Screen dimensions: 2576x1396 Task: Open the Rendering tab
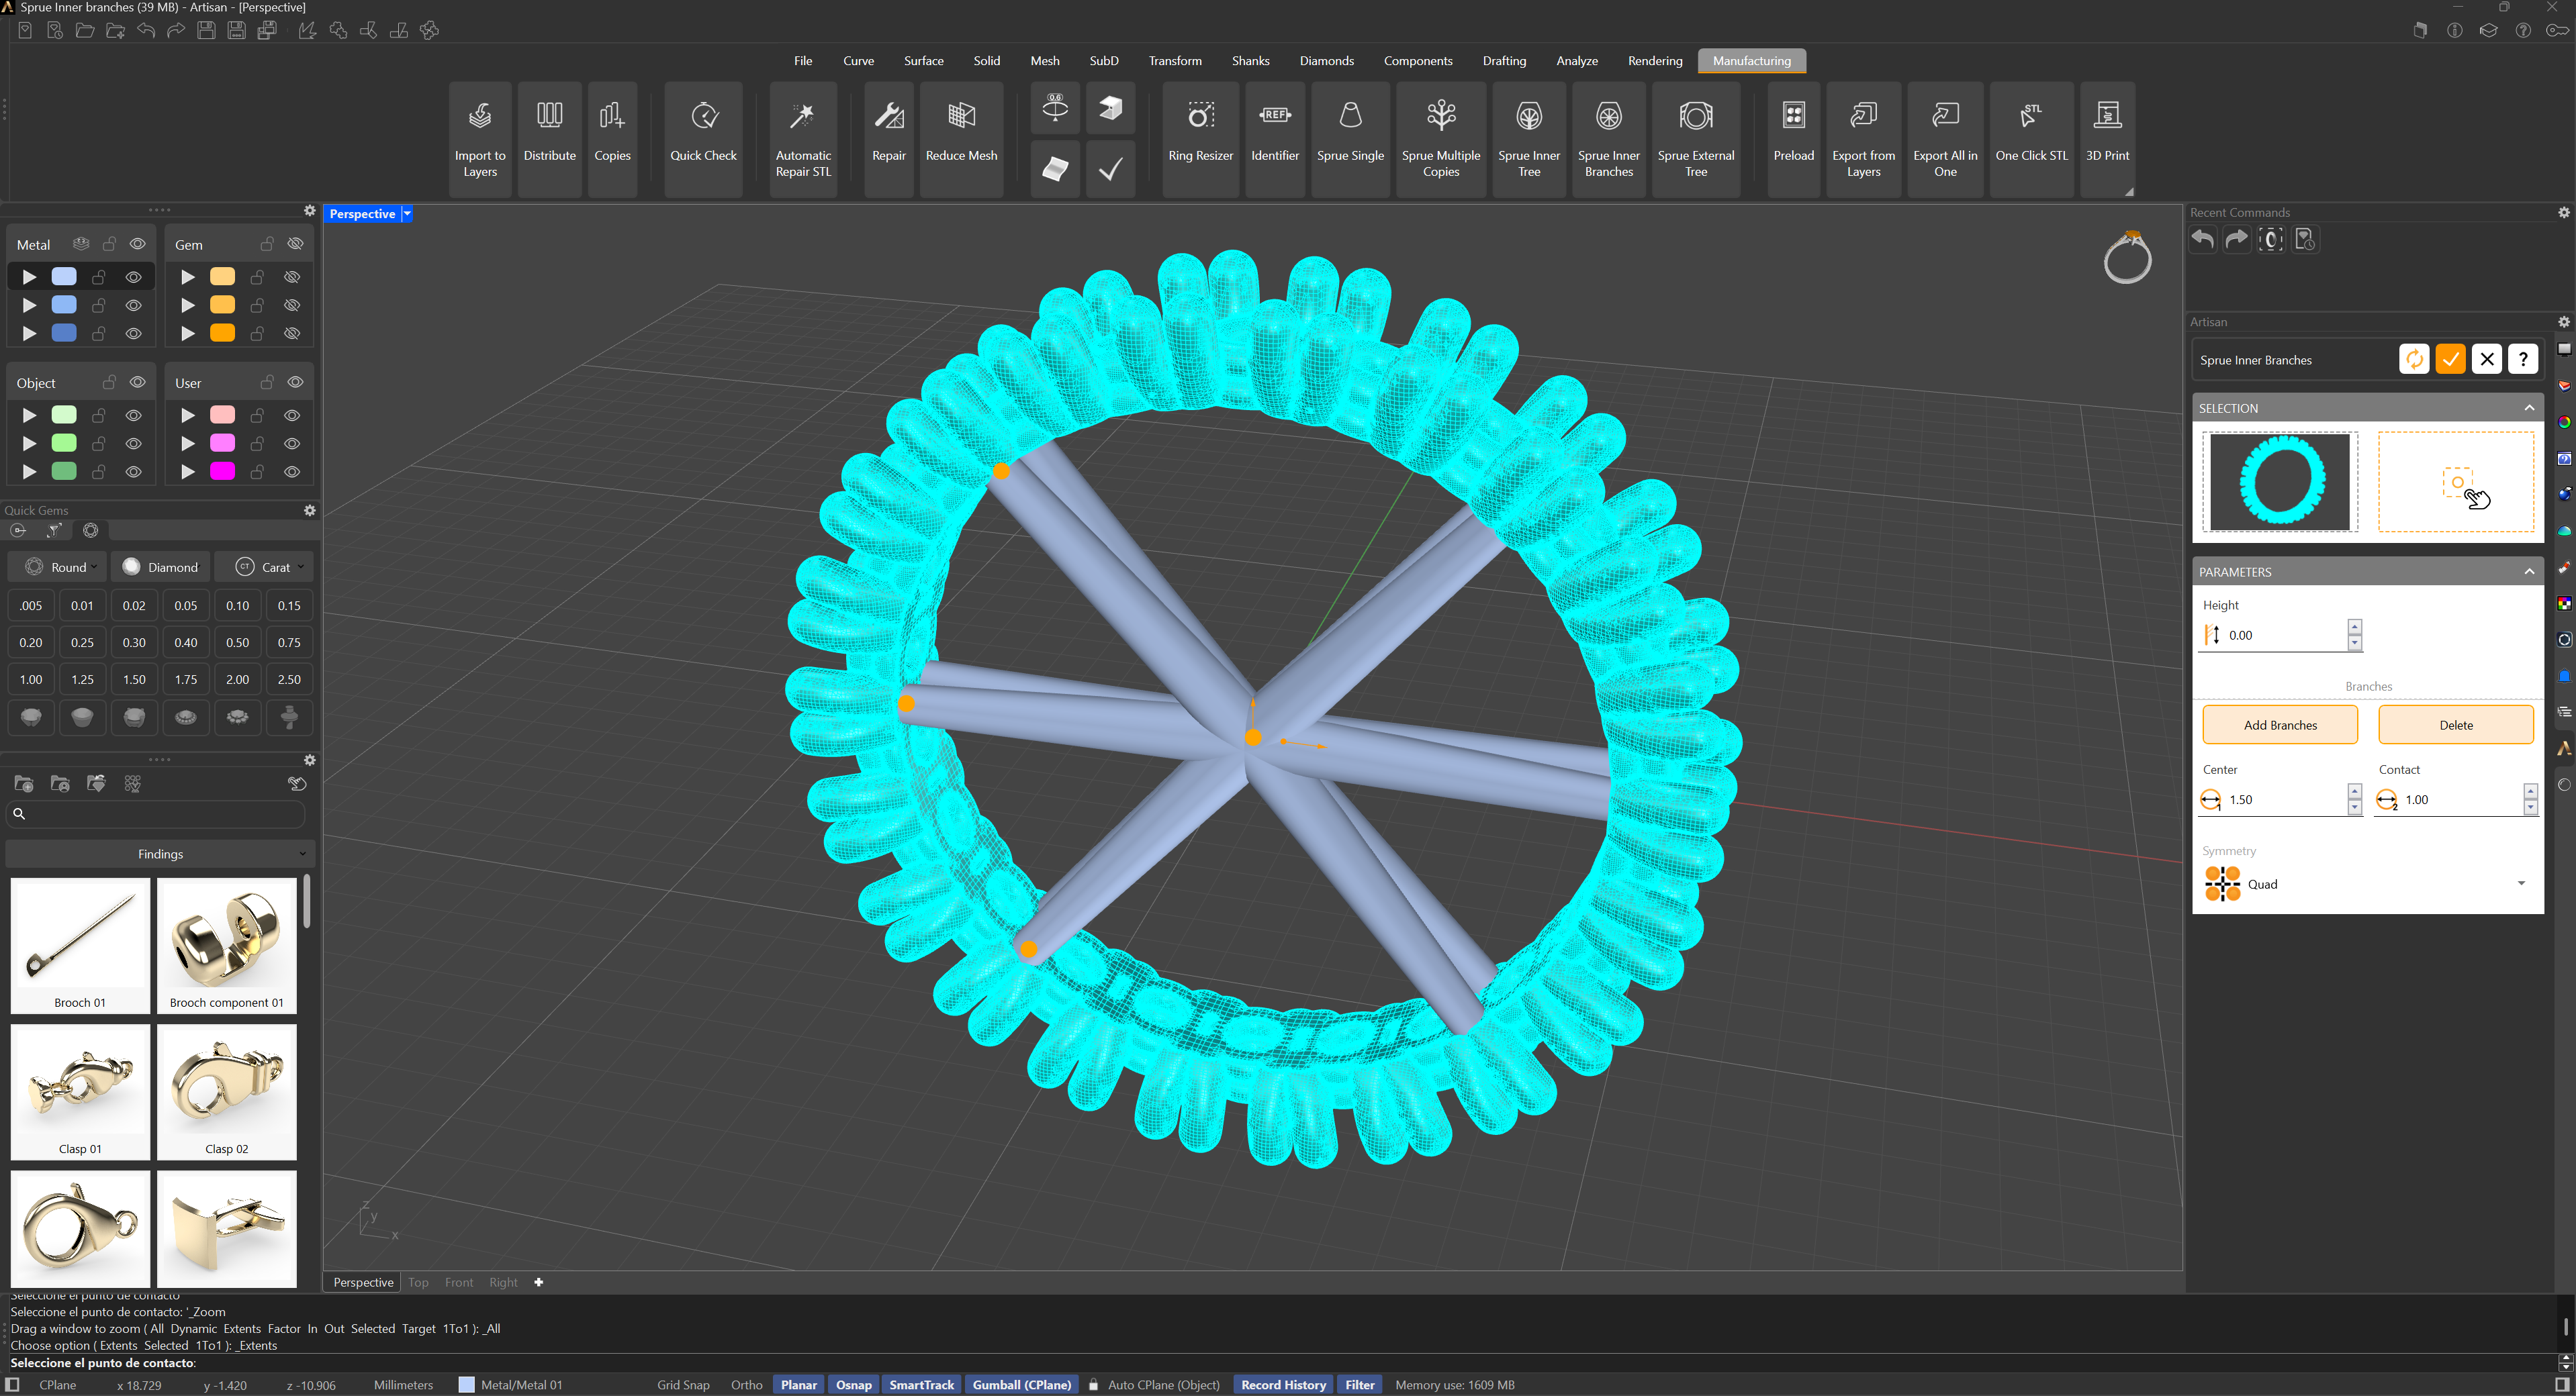click(1654, 61)
